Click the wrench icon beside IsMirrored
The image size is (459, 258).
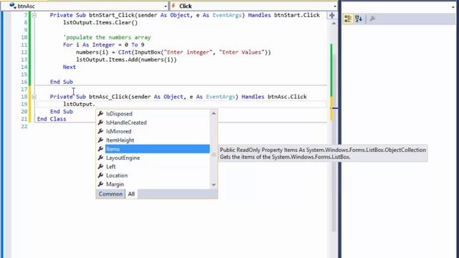tap(100, 131)
